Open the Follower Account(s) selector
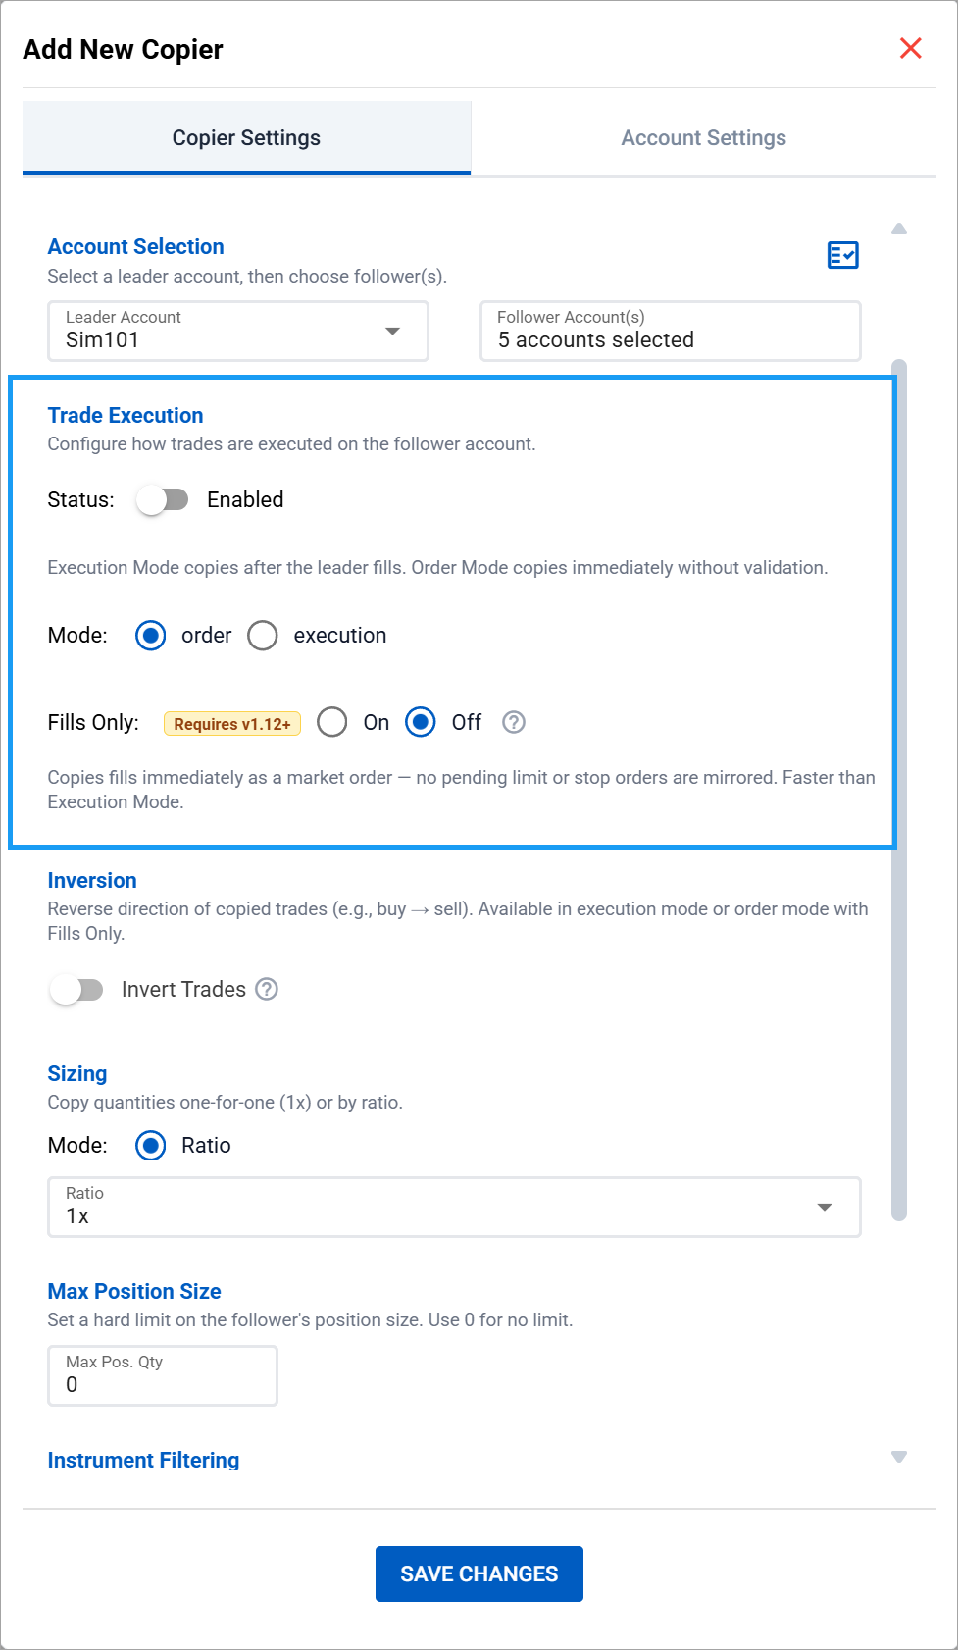The image size is (958, 1650). tap(670, 332)
